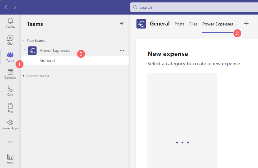The image size is (258, 168).
Task: Expand the Hidden teams section
Action: point(24,76)
